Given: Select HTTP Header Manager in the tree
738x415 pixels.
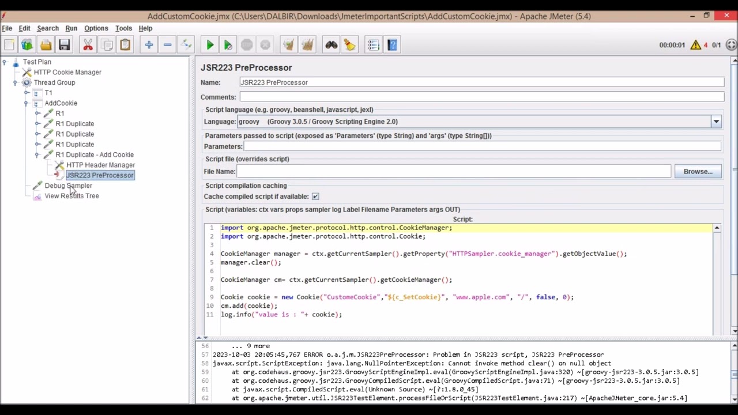Looking at the screenshot, I should (x=100, y=165).
